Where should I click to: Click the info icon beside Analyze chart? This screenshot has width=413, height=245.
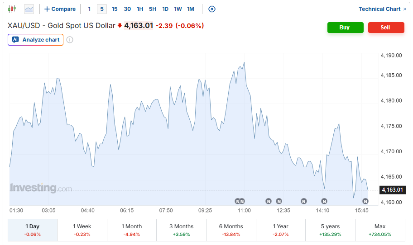(70, 40)
